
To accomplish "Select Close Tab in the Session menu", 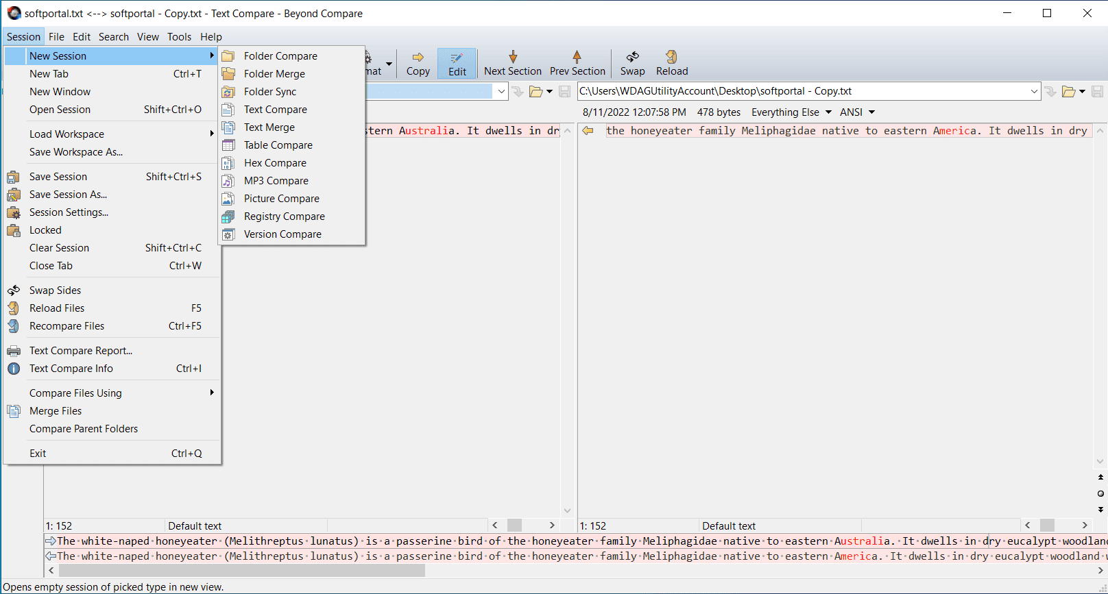I will pyautogui.click(x=112, y=266).
